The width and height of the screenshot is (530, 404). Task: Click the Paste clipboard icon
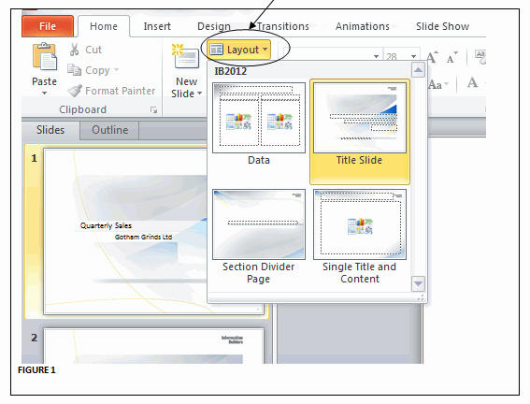click(x=45, y=57)
